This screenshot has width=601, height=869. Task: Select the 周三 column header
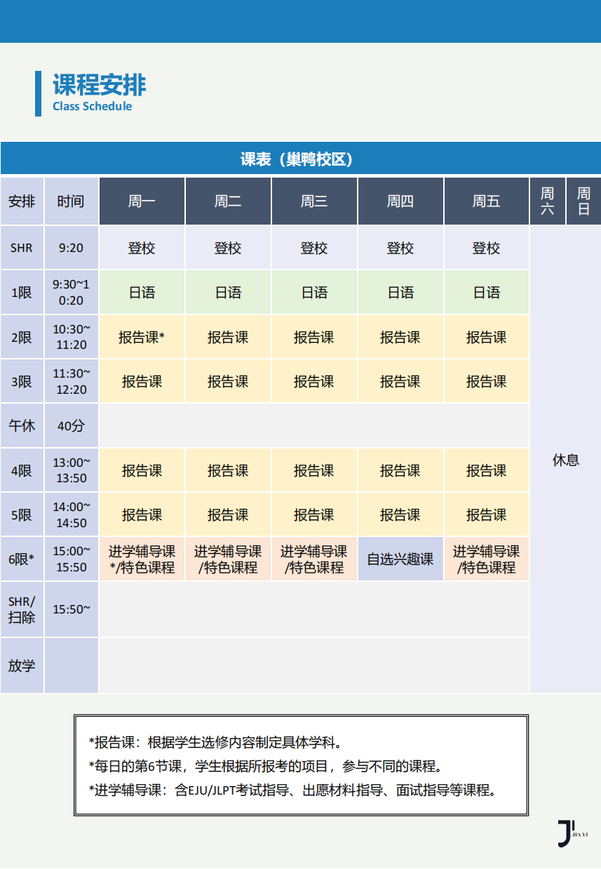(314, 201)
